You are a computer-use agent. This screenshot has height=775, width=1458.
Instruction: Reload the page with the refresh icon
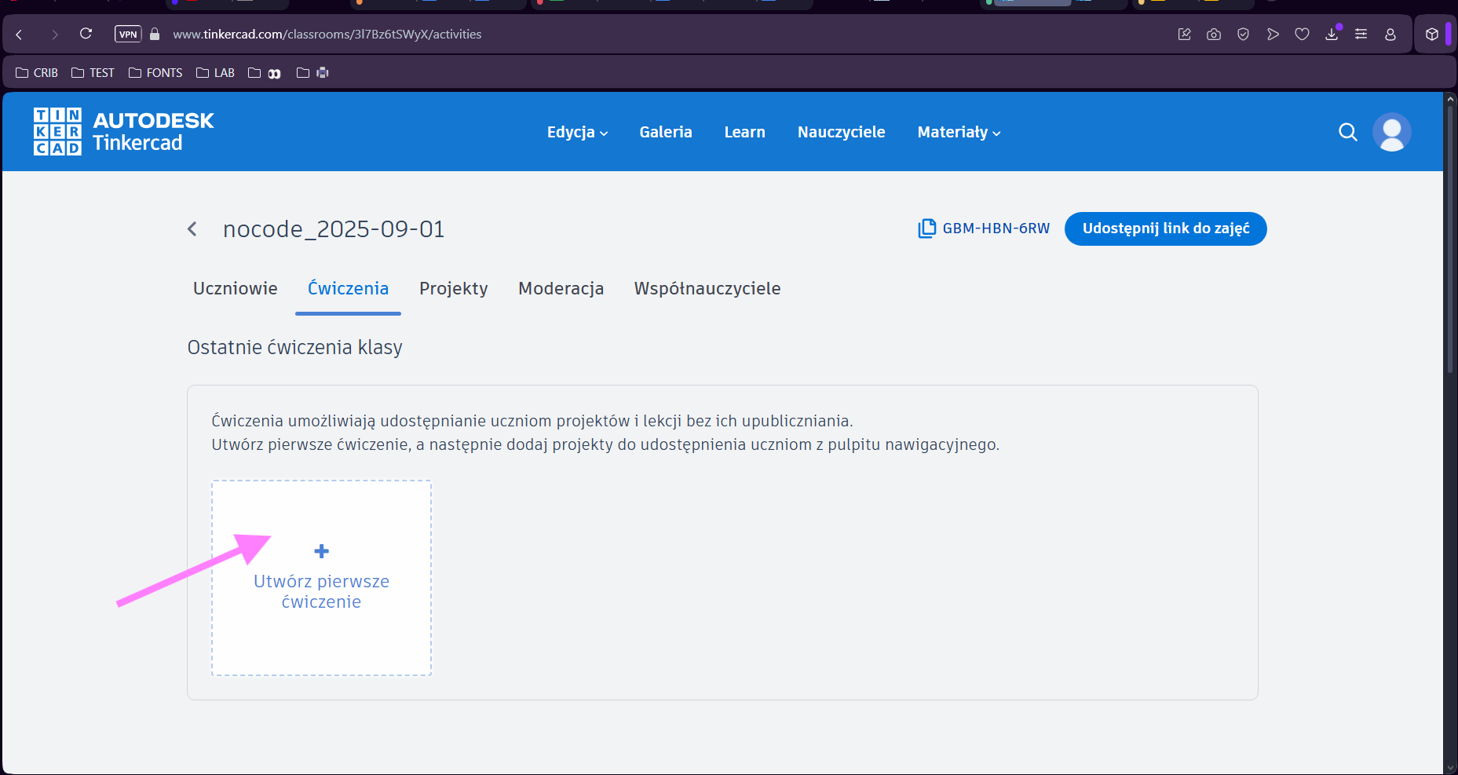[86, 34]
